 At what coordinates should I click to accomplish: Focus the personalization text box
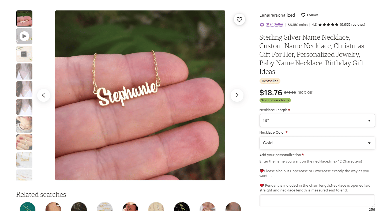click(x=317, y=201)
